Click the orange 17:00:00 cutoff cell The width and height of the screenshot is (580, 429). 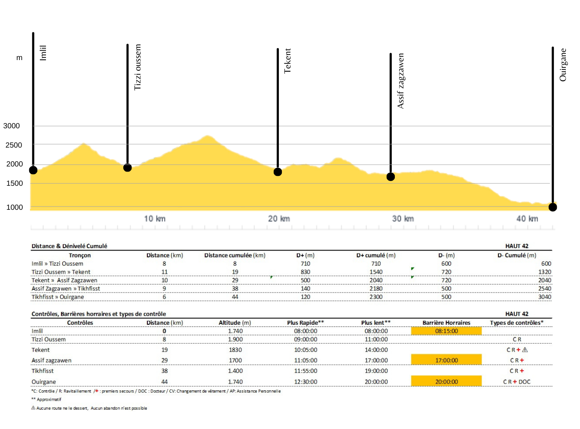pyautogui.click(x=446, y=360)
